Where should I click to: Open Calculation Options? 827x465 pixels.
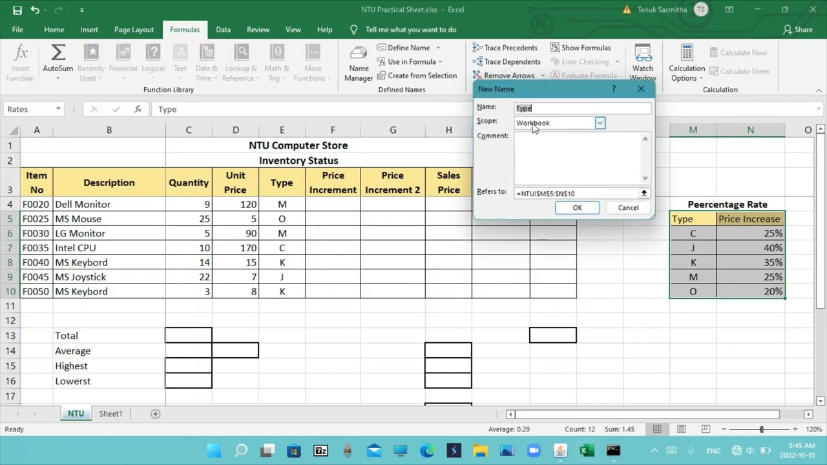687,63
